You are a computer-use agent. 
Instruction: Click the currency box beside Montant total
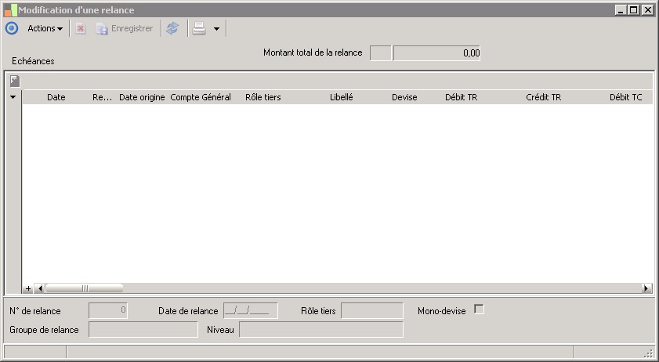tap(380, 53)
